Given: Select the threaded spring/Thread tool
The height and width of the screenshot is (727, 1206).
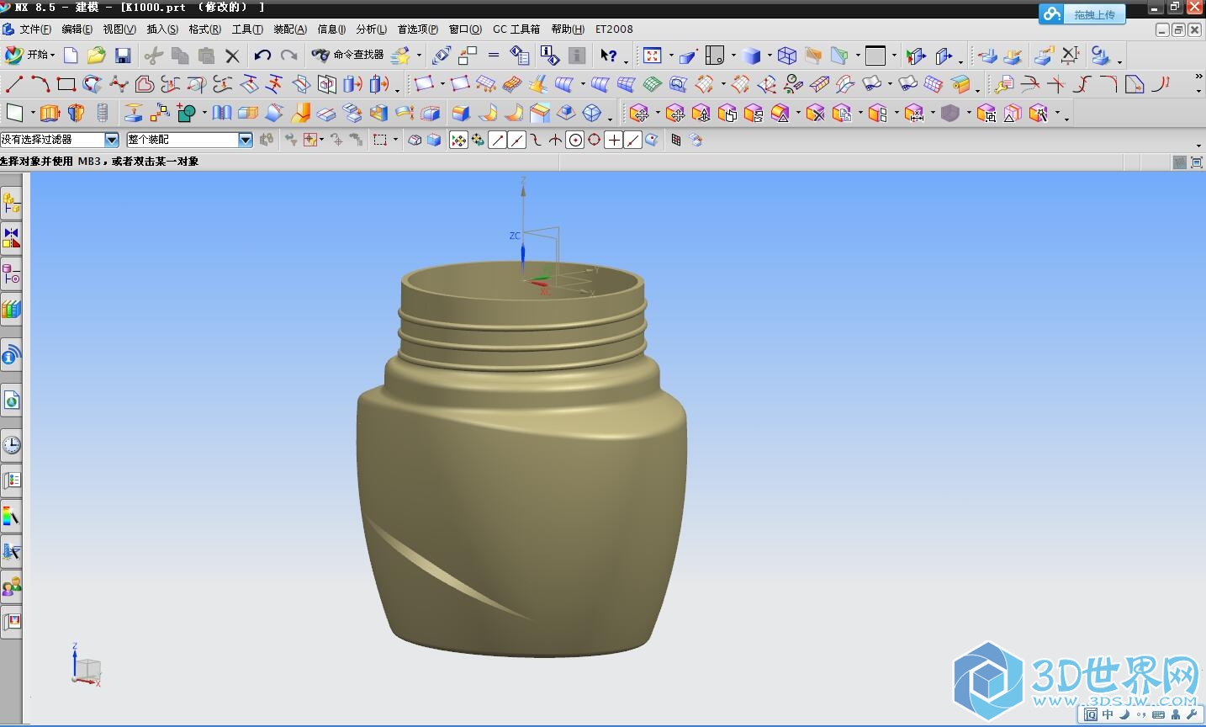Looking at the screenshot, I should tap(103, 113).
